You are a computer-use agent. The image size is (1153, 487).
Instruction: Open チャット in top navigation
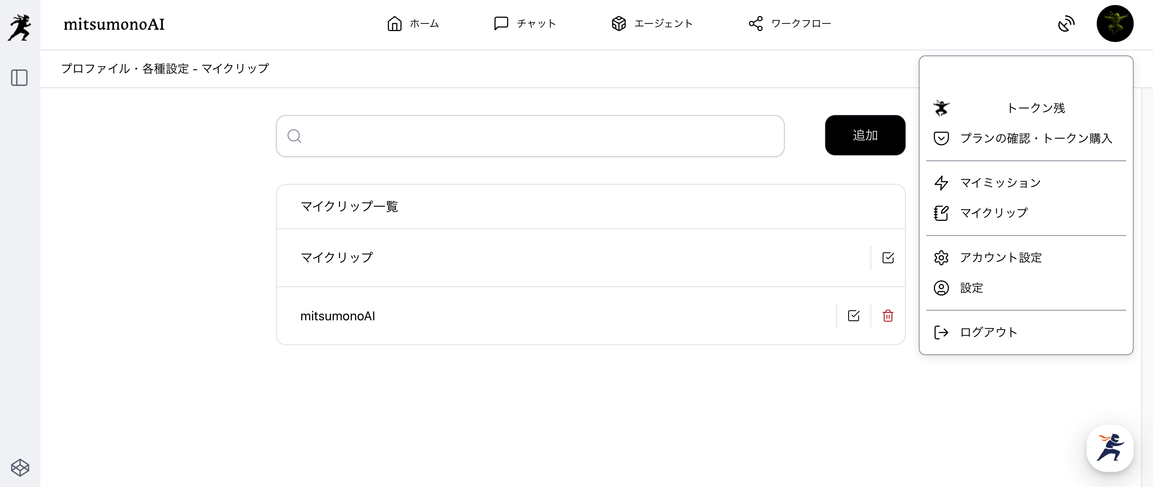point(524,24)
